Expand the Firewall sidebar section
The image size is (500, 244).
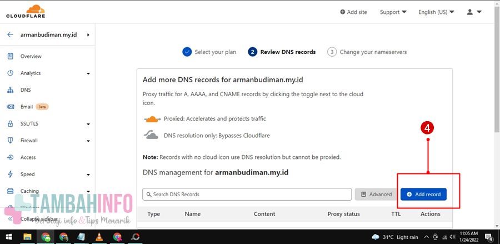tap(48, 141)
